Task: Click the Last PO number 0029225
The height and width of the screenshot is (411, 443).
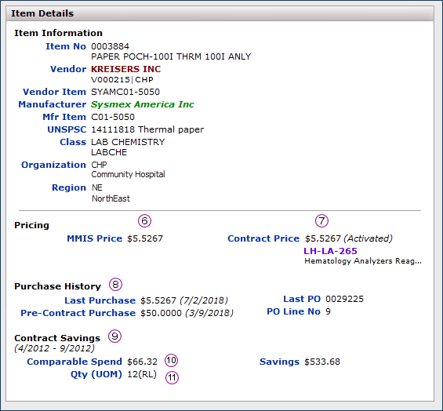Action: tap(344, 299)
